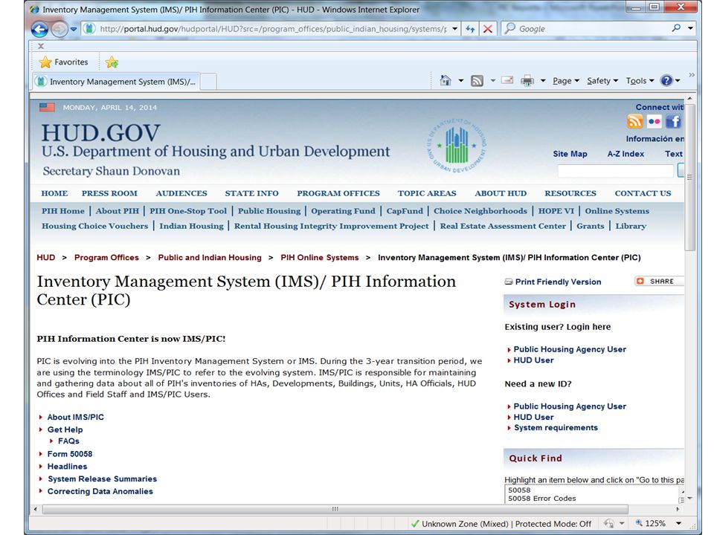Open the dropdown beside Help question mark
This screenshot has width=714, height=535.
pos(678,81)
